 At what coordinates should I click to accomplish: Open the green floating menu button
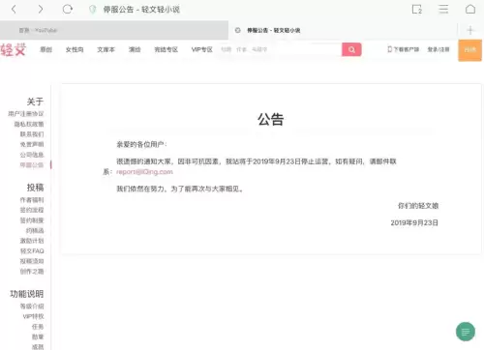tap(466, 332)
